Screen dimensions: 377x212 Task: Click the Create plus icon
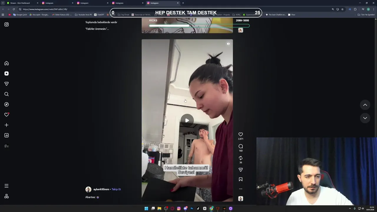click(x=6, y=125)
